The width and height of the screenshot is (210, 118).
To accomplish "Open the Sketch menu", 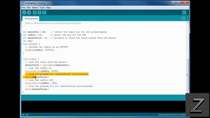I will tap(35, 8).
